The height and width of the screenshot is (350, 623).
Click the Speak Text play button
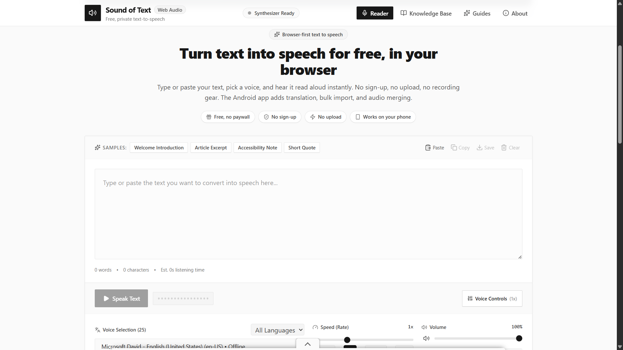[x=121, y=298]
